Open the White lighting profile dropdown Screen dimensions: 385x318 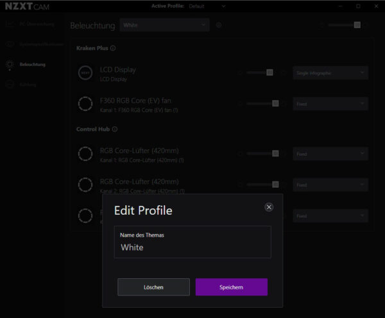click(x=164, y=25)
